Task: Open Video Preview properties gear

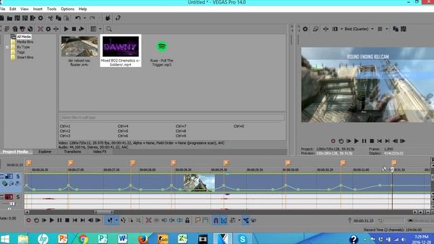Action: [x=305, y=28]
